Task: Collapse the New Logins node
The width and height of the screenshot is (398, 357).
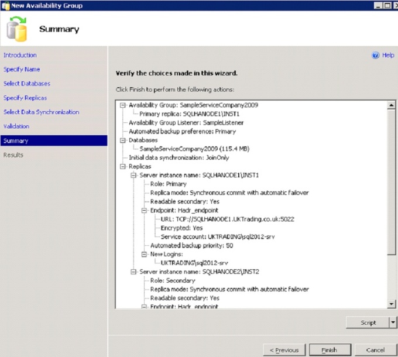Action: (144, 254)
